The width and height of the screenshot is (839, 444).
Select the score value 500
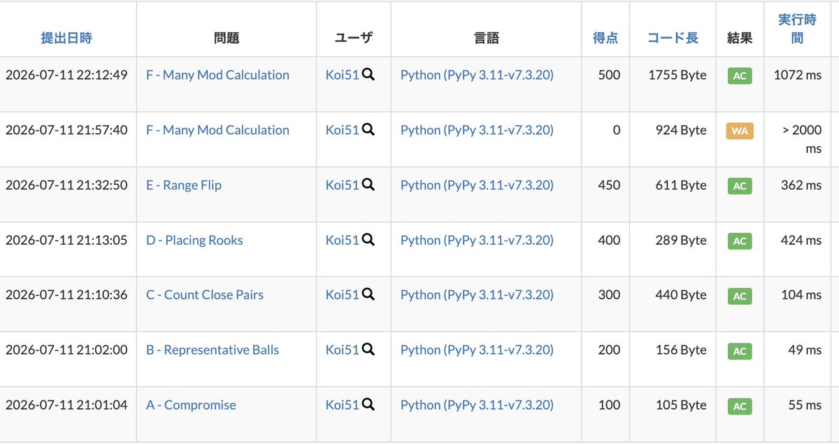(609, 75)
